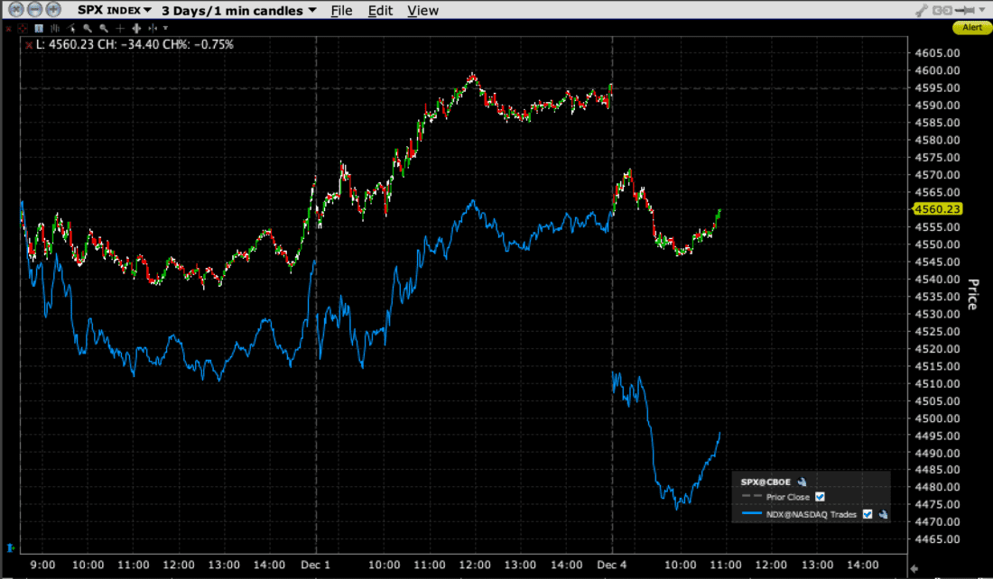This screenshot has height=579, width=993.
Task: Open dropdown arrow next to pushpin icon
Action: pos(982,10)
